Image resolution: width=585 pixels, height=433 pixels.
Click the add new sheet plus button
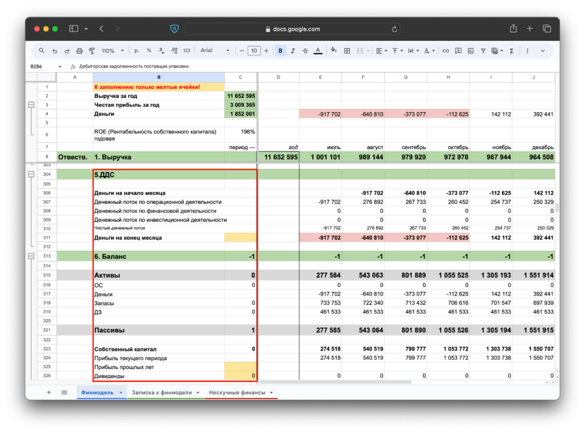tap(49, 392)
